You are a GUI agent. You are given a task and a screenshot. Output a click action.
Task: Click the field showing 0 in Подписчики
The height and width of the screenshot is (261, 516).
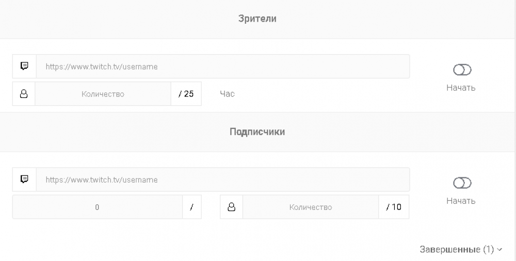click(x=98, y=207)
